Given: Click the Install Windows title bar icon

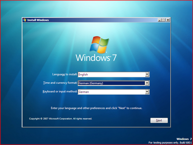Looking at the screenshot, I should tap(25, 20).
